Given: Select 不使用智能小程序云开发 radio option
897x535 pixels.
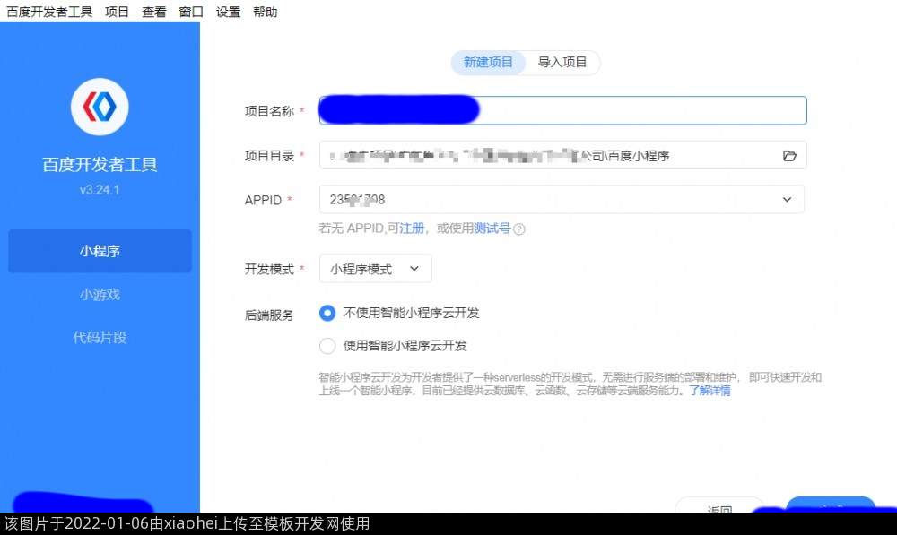Looking at the screenshot, I should [327, 314].
